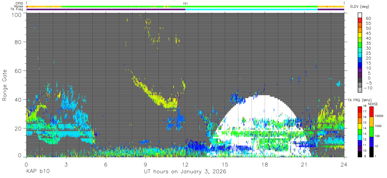Click the TX Freq row label

click(17, 9)
